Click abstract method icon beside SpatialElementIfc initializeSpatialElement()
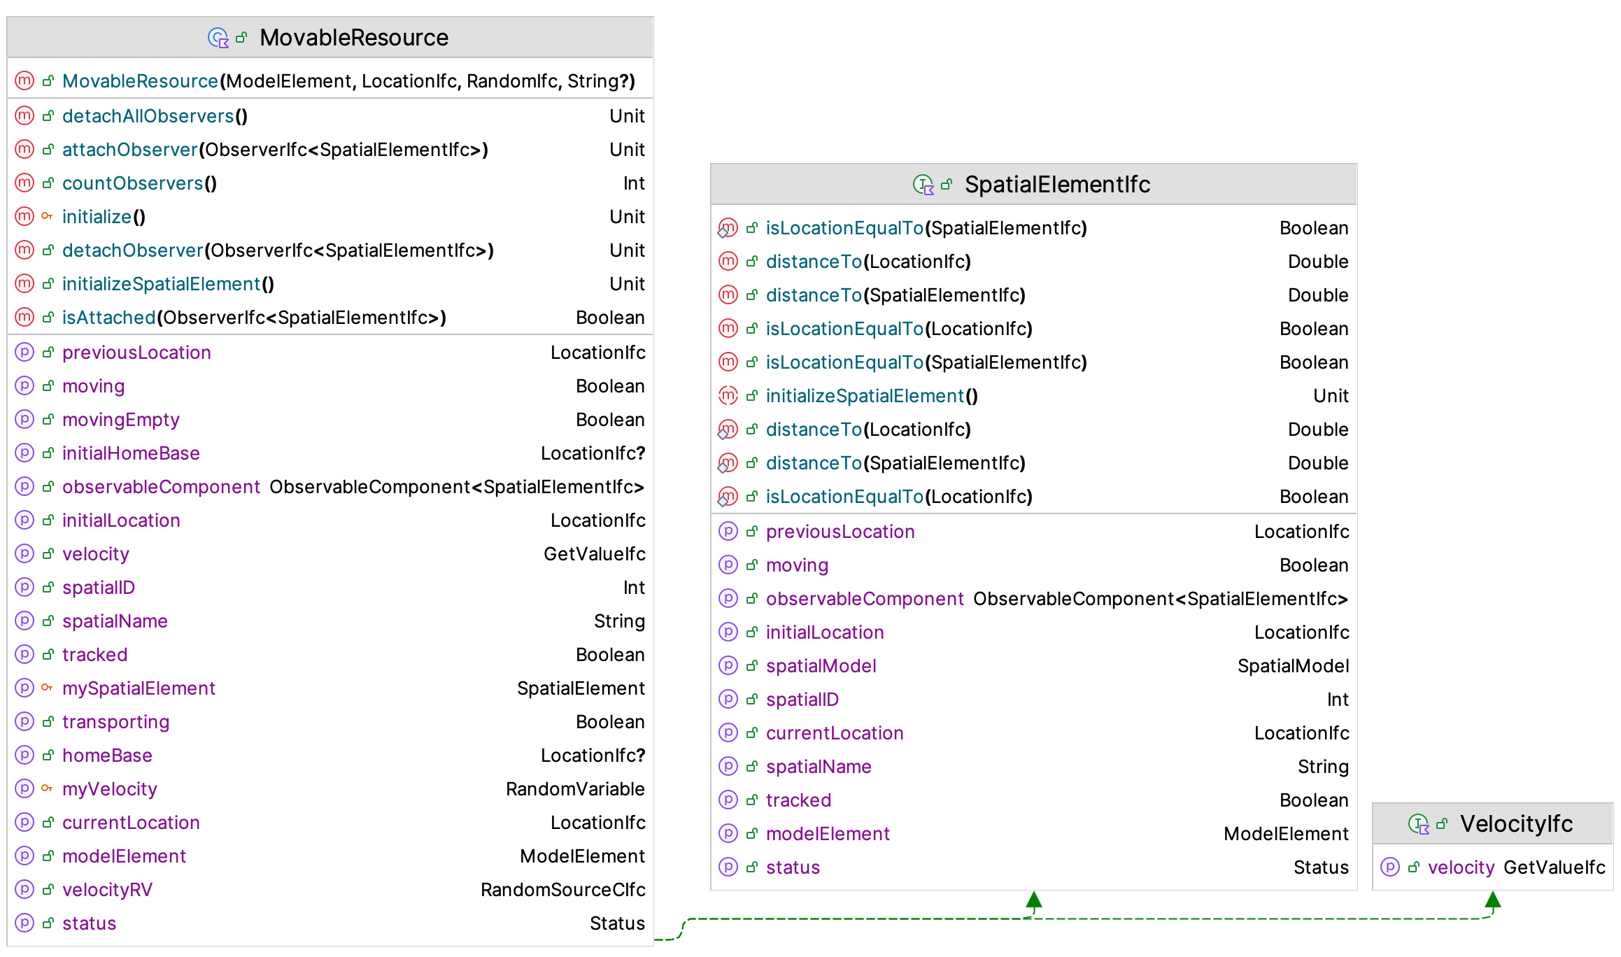Screen dimensions: 1621x957 point(728,395)
